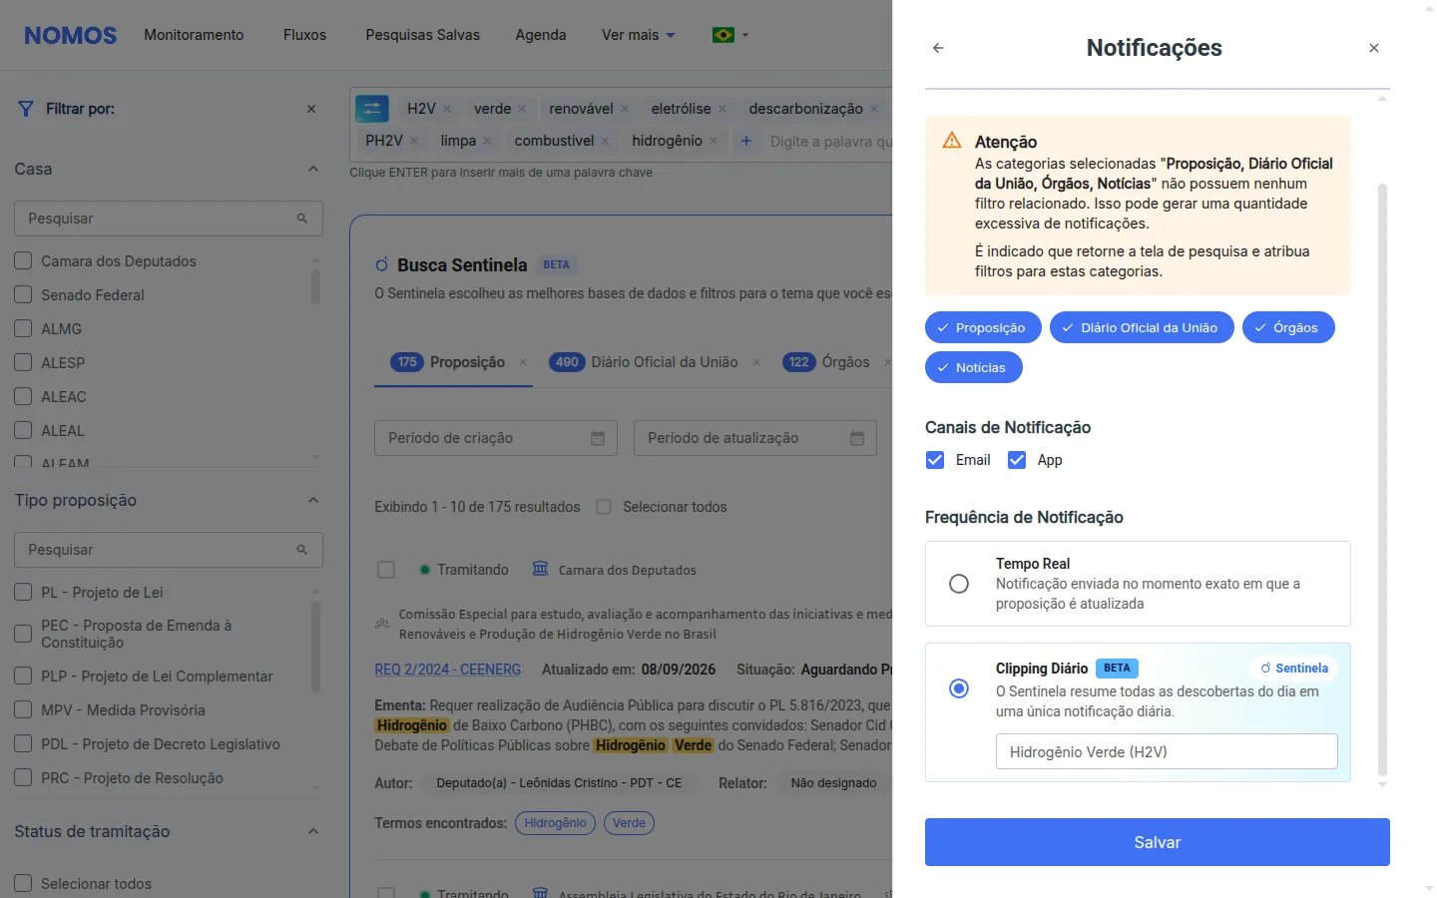Click search icon in Casa filter box

pos(302,219)
